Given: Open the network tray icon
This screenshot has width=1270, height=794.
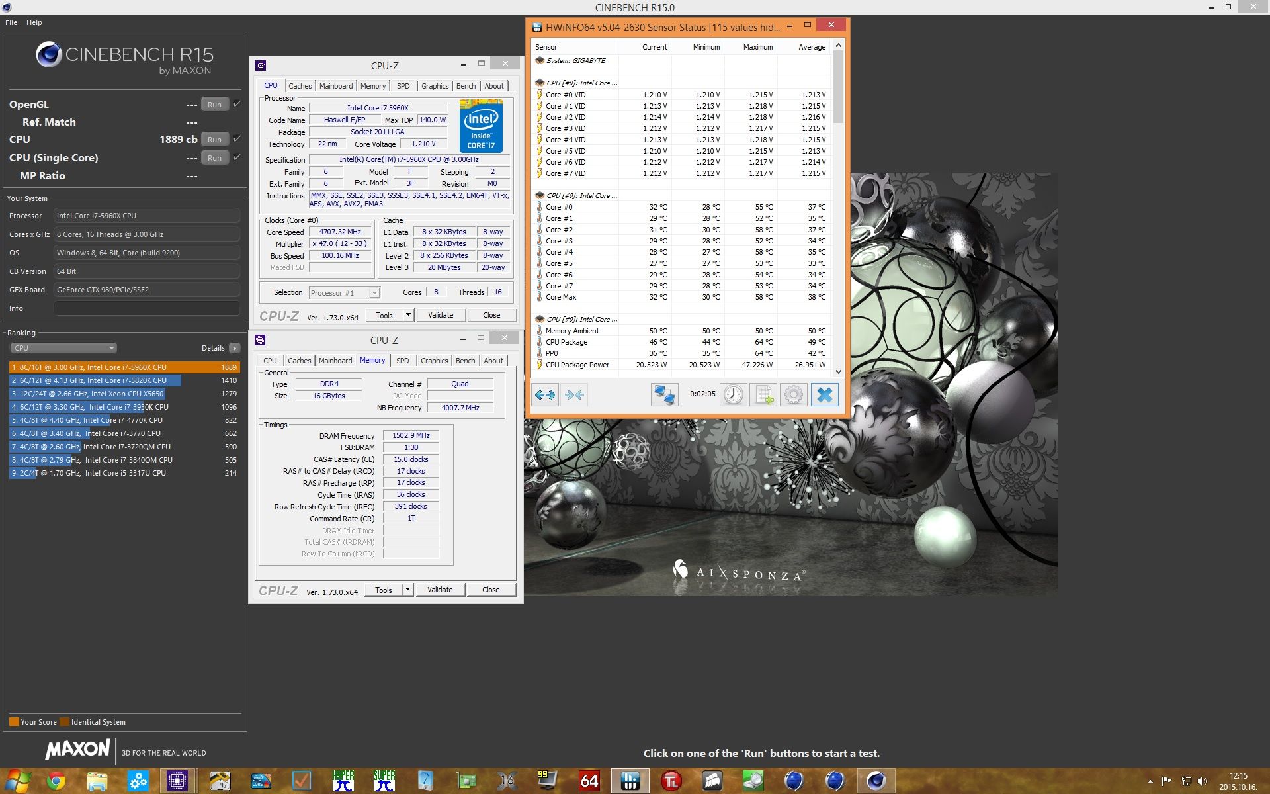Looking at the screenshot, I should 1187,781.
